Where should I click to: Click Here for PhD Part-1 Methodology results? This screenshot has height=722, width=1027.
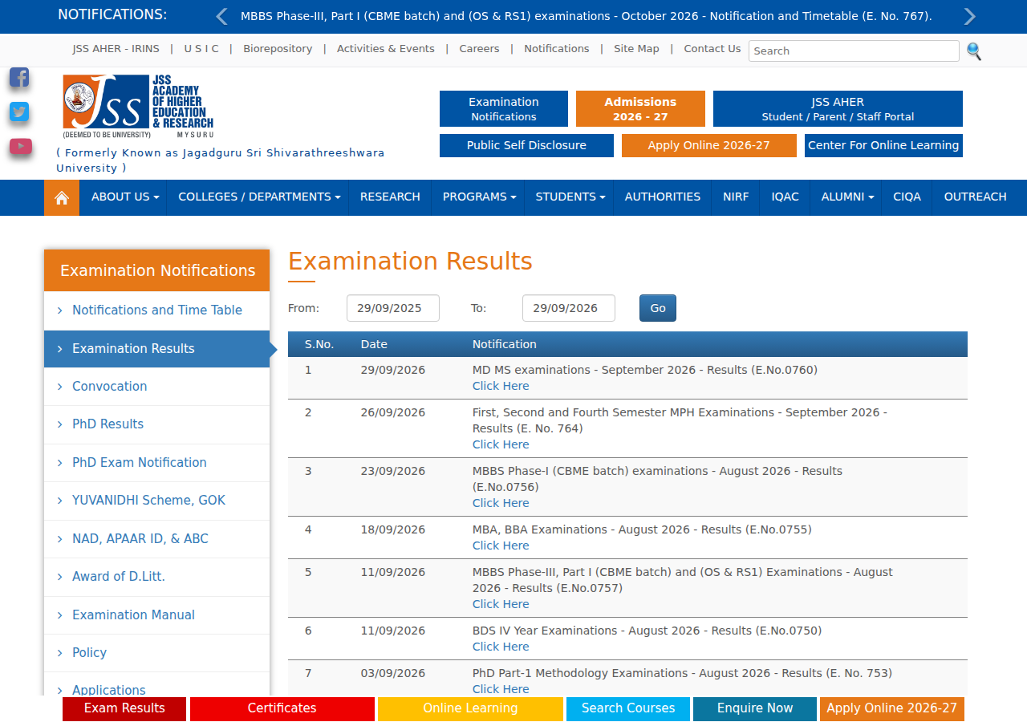point(501,689)
